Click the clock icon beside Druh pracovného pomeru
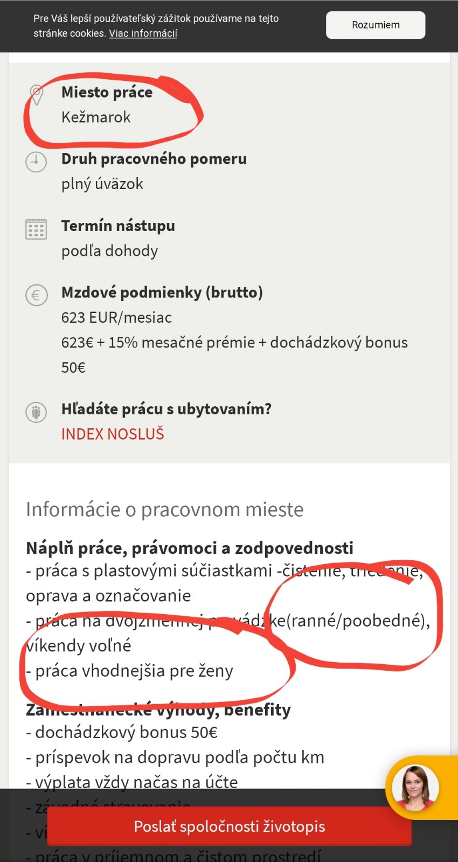 [36, 162]
